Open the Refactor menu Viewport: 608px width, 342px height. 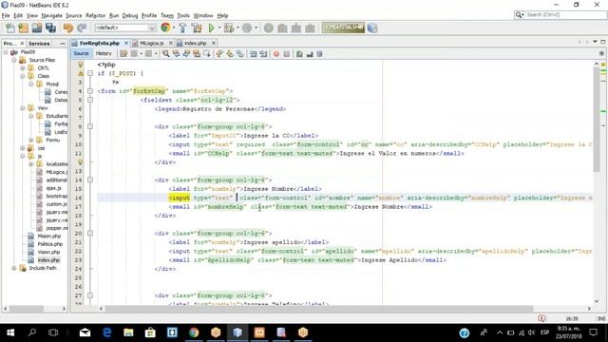coord(95,15)
